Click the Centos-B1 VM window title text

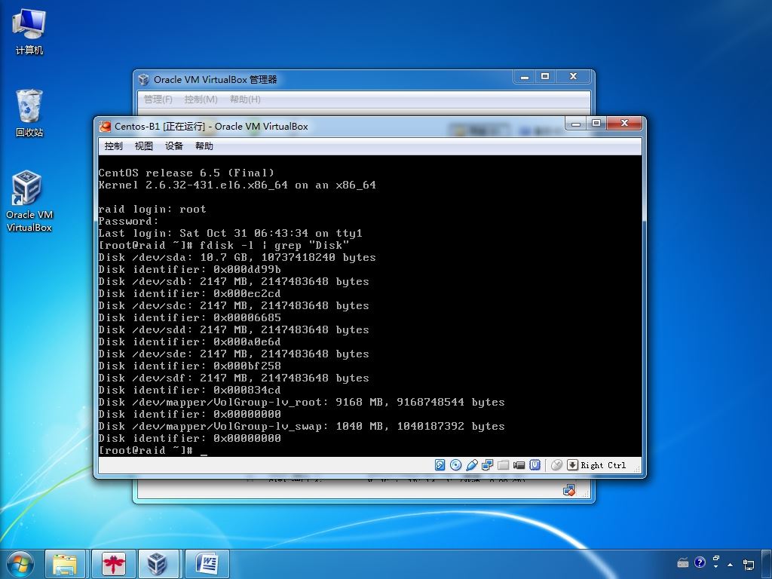[211, 127]
